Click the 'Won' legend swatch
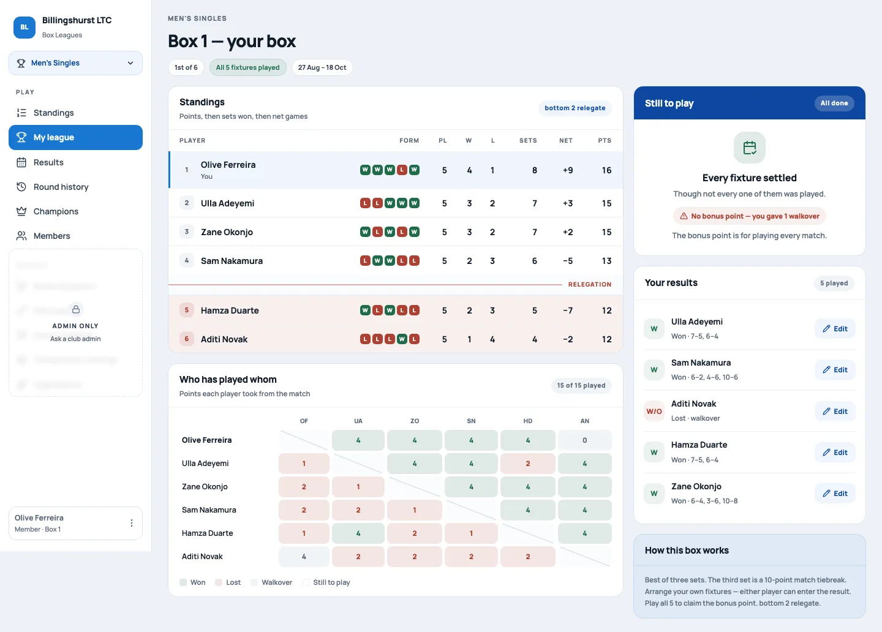Viewport: 882px width, 632px height. [183, 582]
